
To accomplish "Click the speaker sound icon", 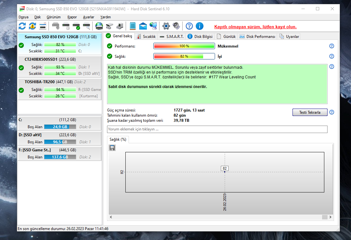I will pos(176,26).
